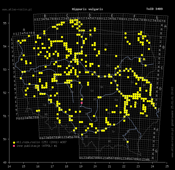Select the lone yellow dot beside Kr
This screenshot has height=170, width=175.
128,142
